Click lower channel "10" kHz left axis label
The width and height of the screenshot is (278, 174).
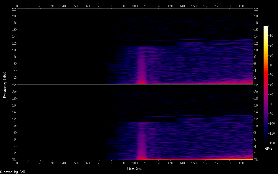14,126
